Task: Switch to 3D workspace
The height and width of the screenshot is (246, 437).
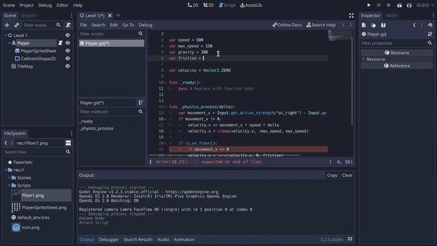Action: tap(208, 5)
